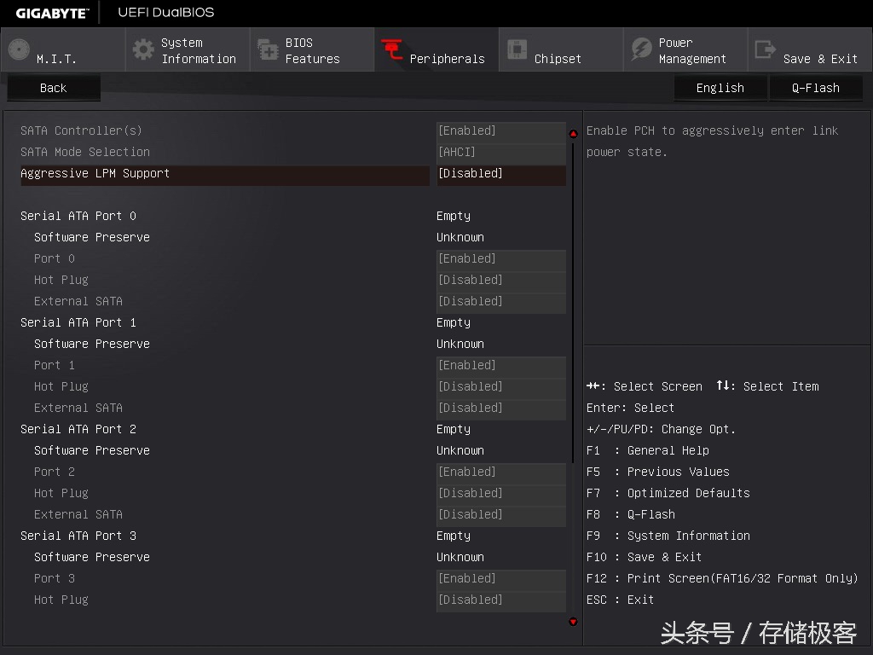Click the Save & Exit icon
Viewport: 873px width, 655px height.
pos(766,50)
